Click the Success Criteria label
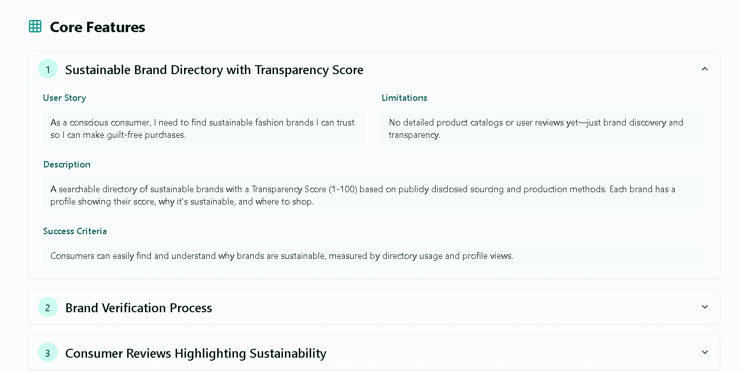The width and height of the screenshot is (741, 372). (75, 231)
